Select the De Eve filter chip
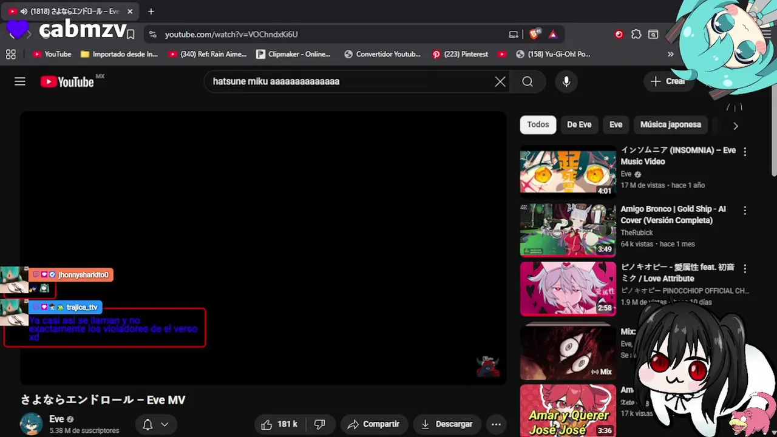This screenshot has height=437, width=777. pos(579,124)
